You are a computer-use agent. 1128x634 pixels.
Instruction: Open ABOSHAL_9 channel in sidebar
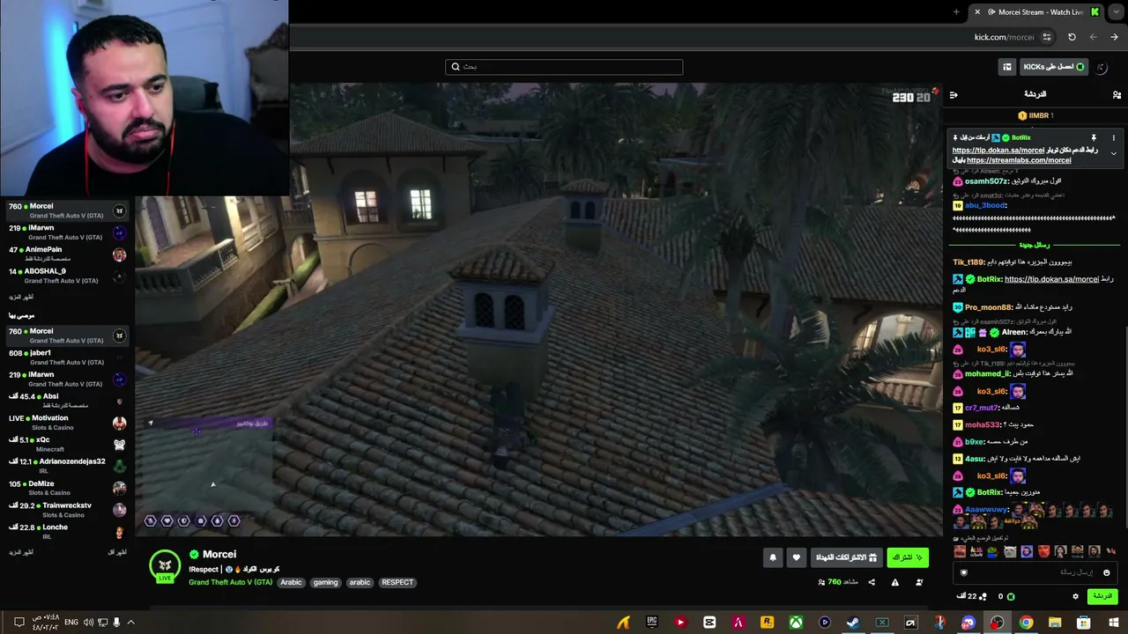pyautogui.click(x=68, y=276)
